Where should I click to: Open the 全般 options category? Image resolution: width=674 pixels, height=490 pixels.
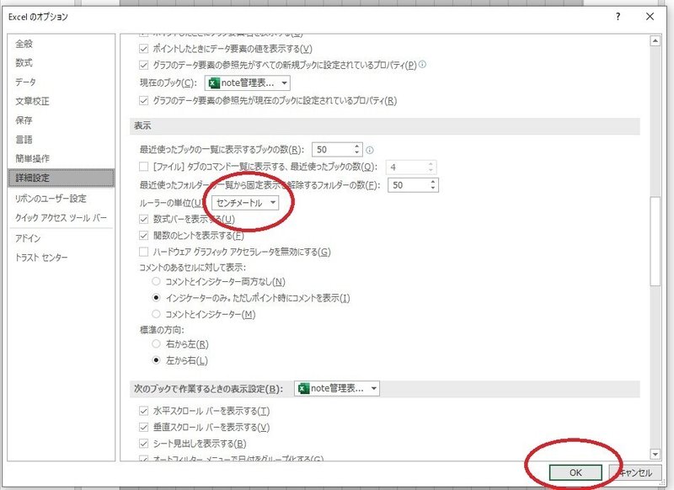(x=24, y=44)
